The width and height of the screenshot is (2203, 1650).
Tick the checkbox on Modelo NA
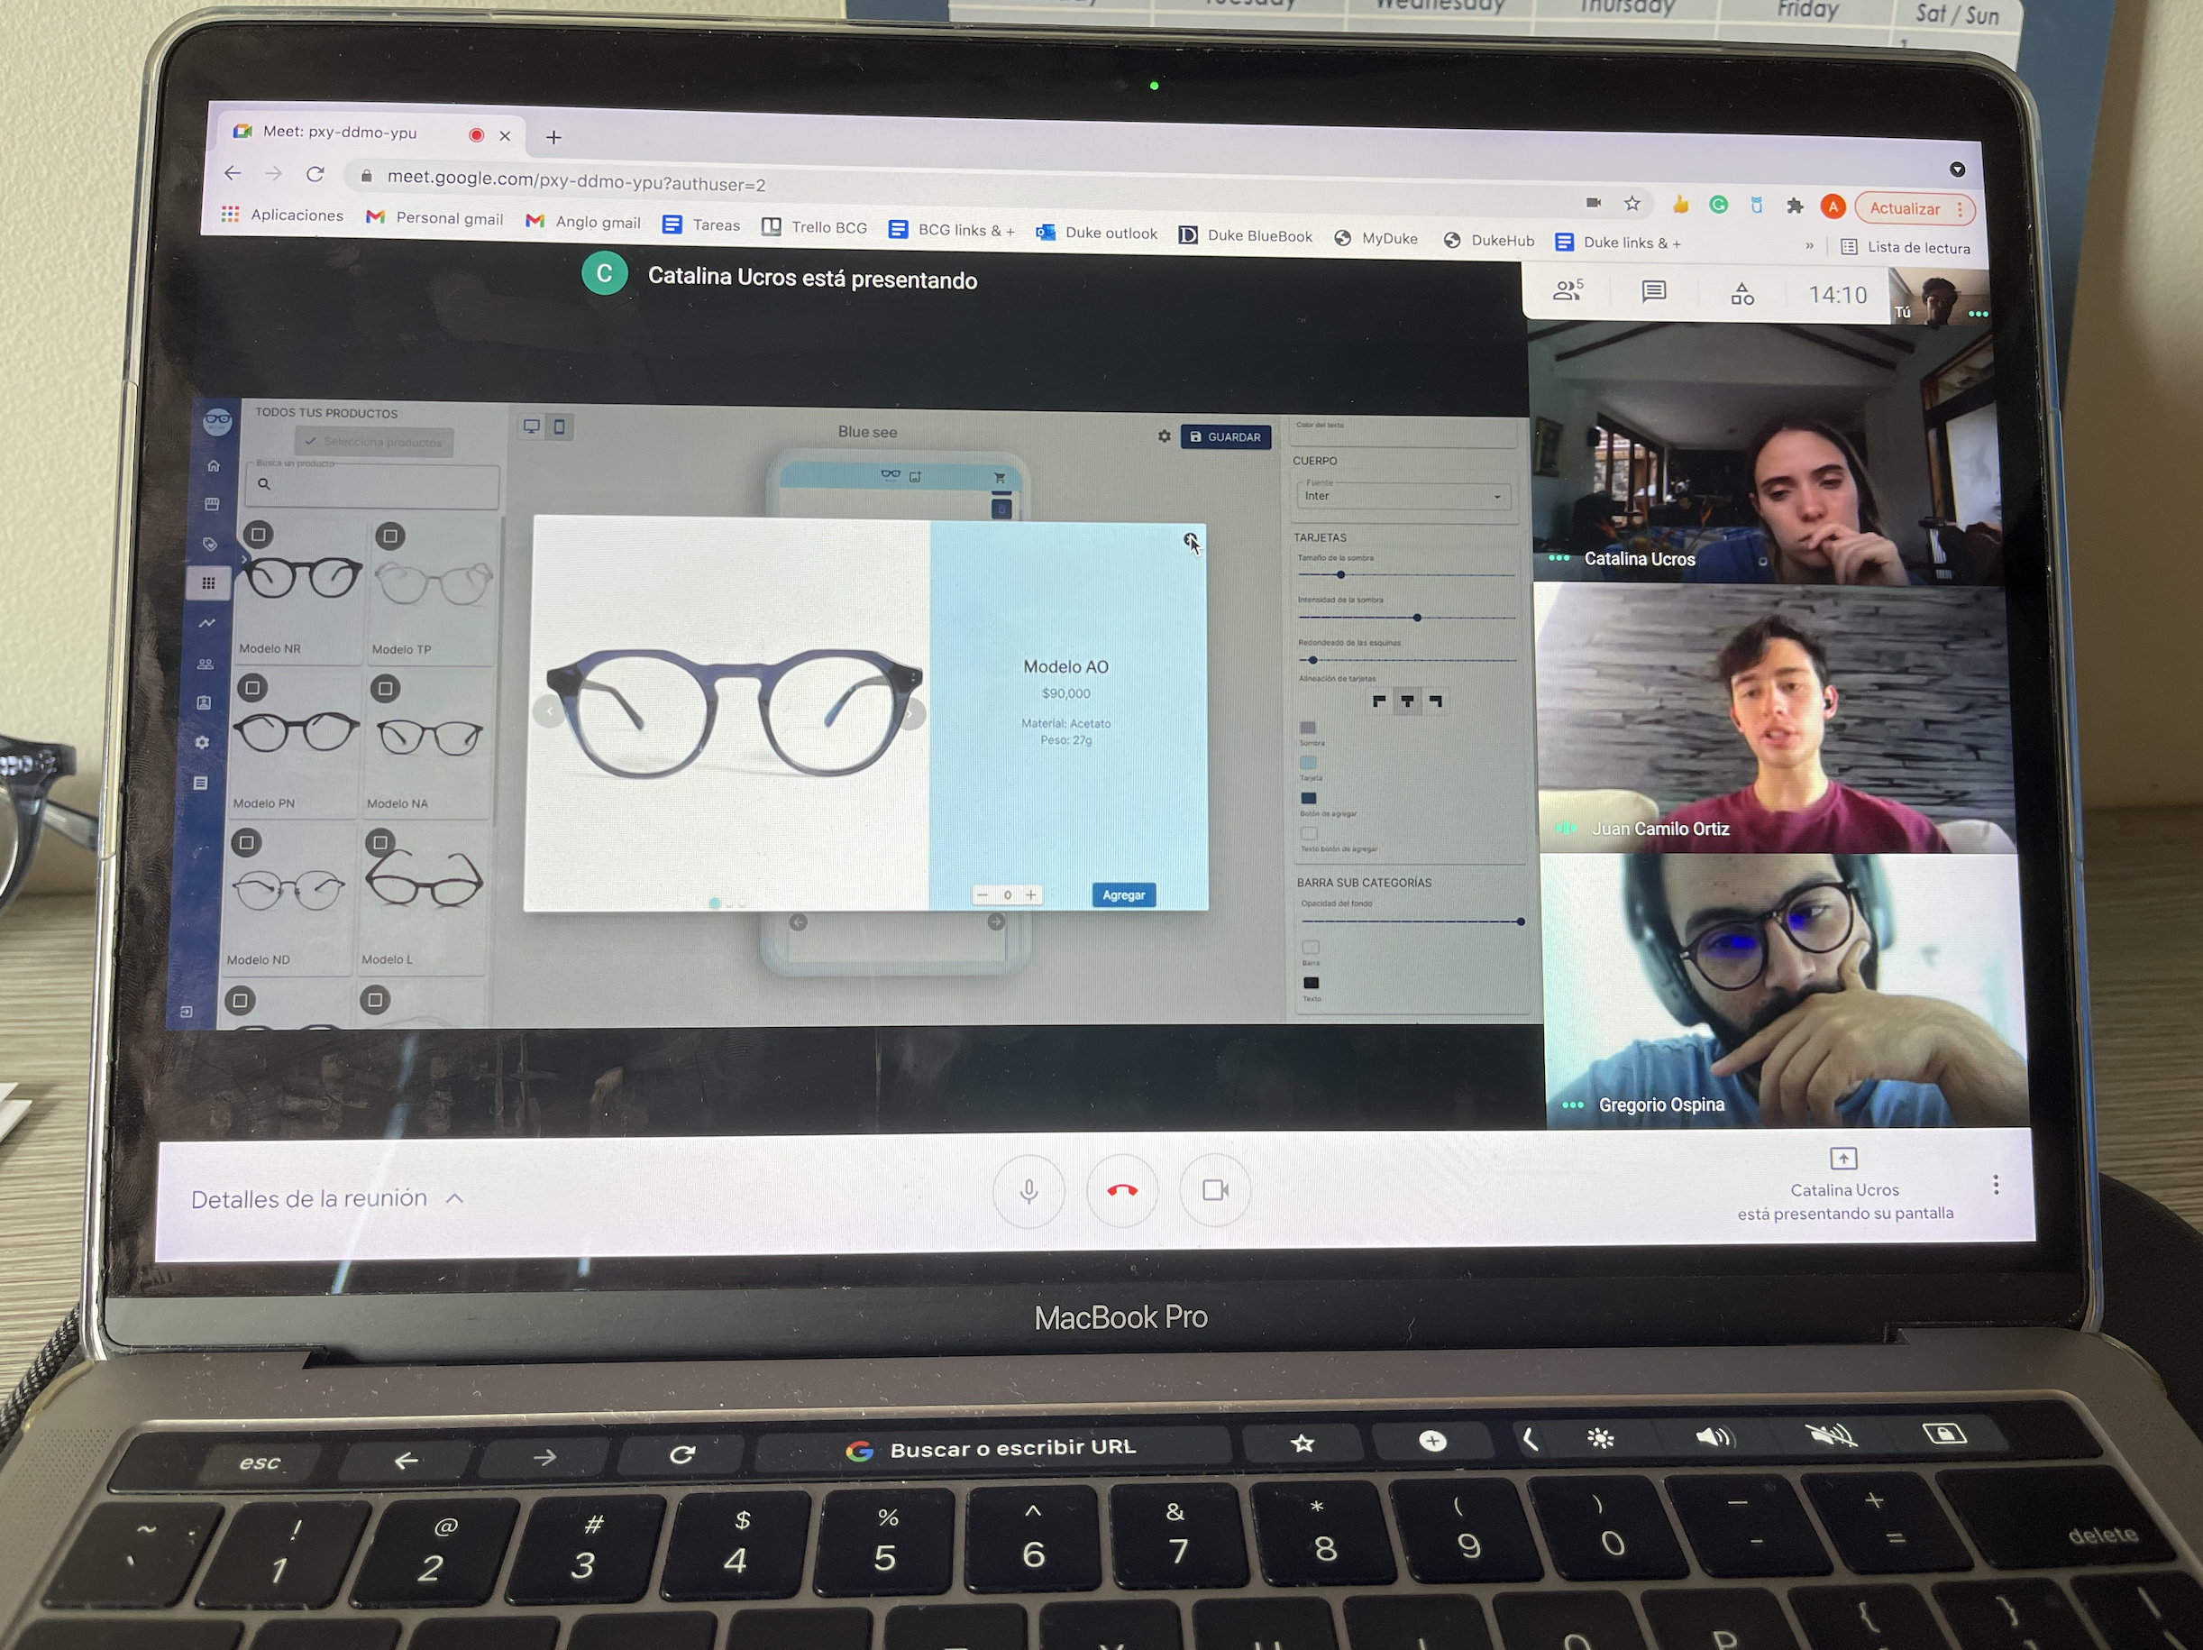[x=384, y=689]
